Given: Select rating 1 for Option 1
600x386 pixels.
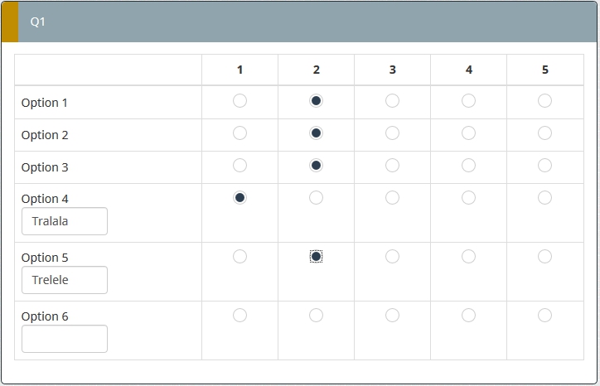Looking at the screenshot, I should click(x=240, y=101).
